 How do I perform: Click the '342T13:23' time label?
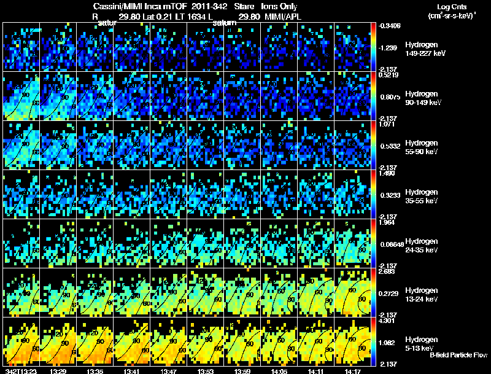pos(21,371)
